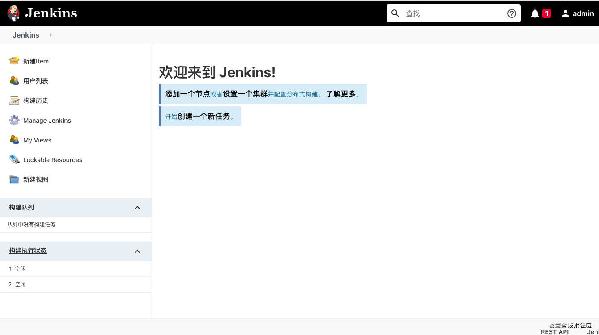Open notifications bell icon
The width and height of the screenshot is (599, 335).
click(535, 13)
